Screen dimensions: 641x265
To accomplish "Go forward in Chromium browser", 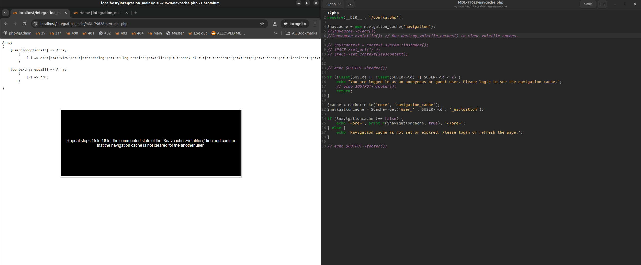I will 15,24.
